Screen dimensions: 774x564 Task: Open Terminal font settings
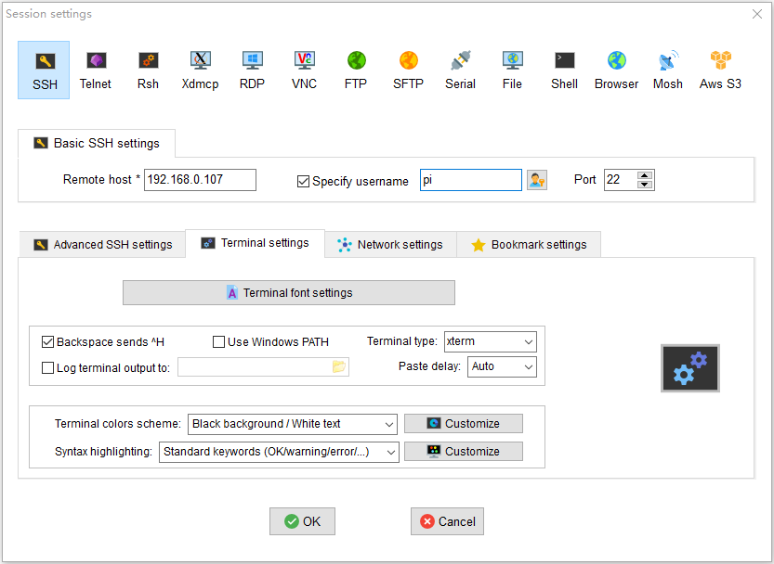coord(289,293)
